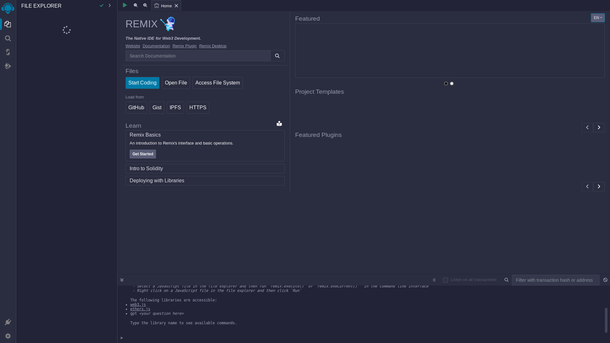Go to previous Project Templates slide

pyautogui.click(x=587, y=128)
